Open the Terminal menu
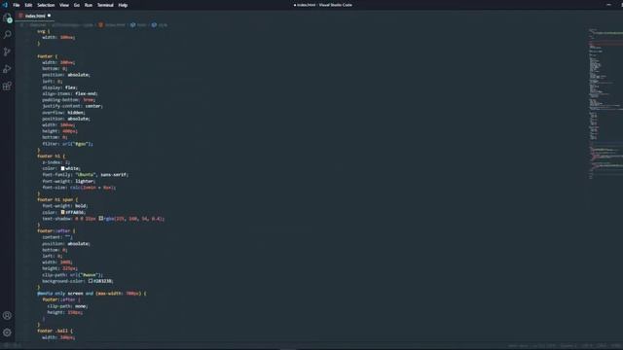 click(x=105, y=5)
